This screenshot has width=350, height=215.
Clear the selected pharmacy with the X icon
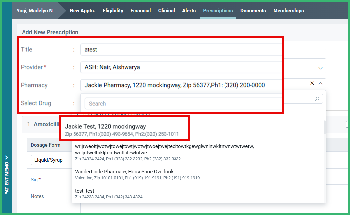click(312, 83)
